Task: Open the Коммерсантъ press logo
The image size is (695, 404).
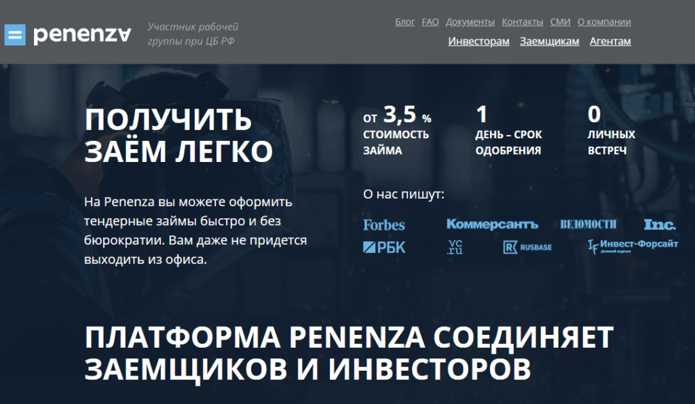Action: (492, 224)
